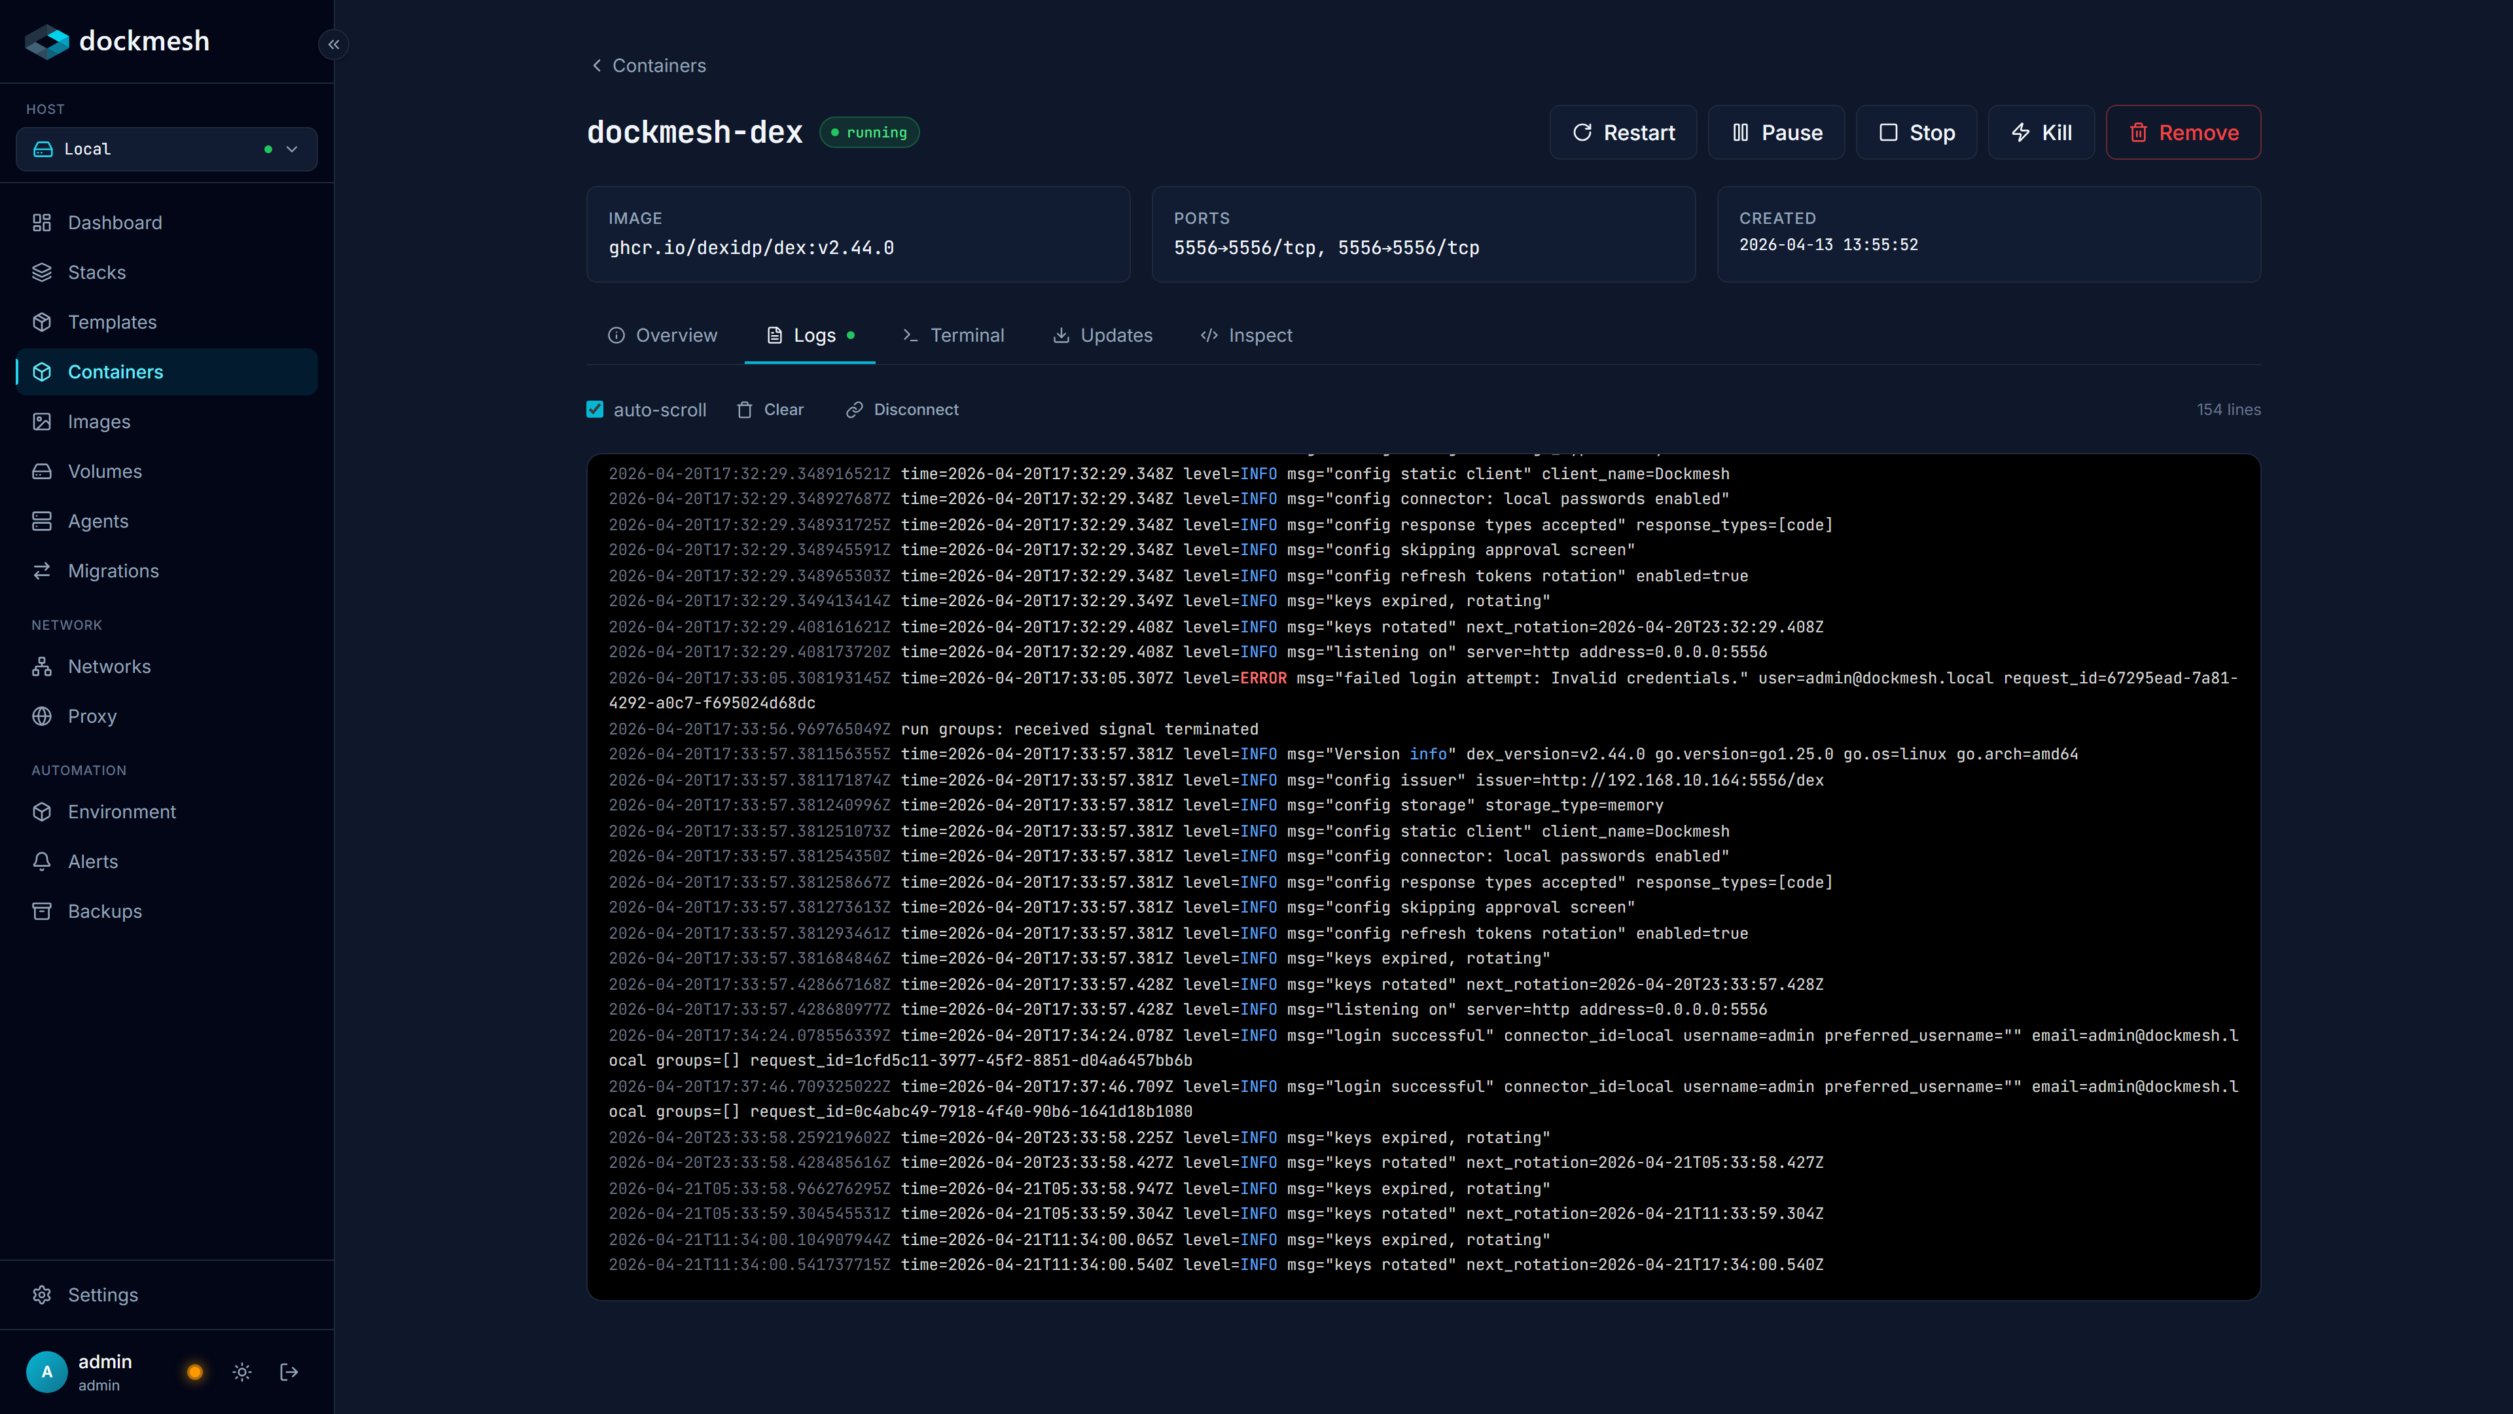Open the Alerts bell icon
This screenshot has height=1414, width=2513.
(42, 861)
